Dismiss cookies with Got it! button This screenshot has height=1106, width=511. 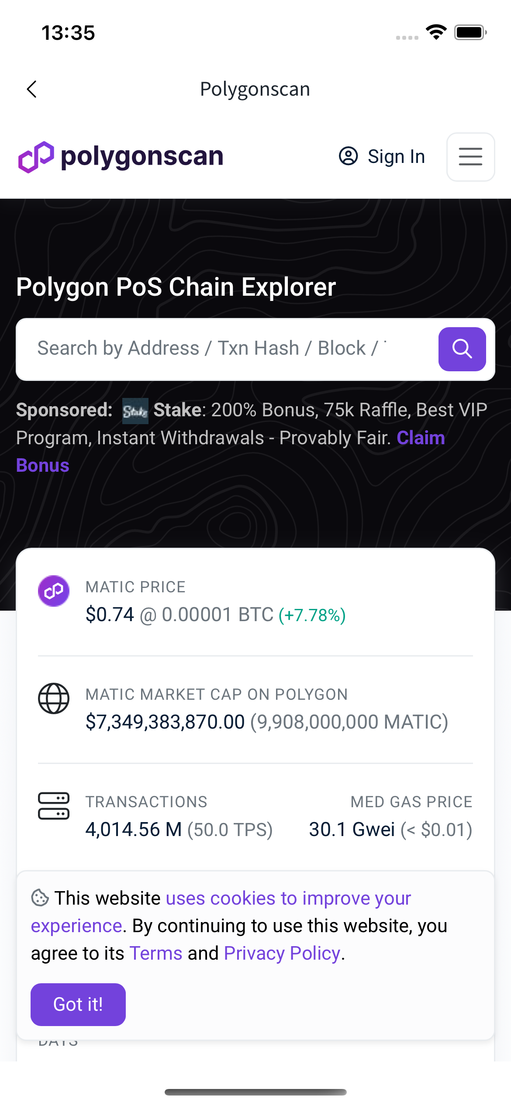pyautogui.click(x=78, y=1004)
